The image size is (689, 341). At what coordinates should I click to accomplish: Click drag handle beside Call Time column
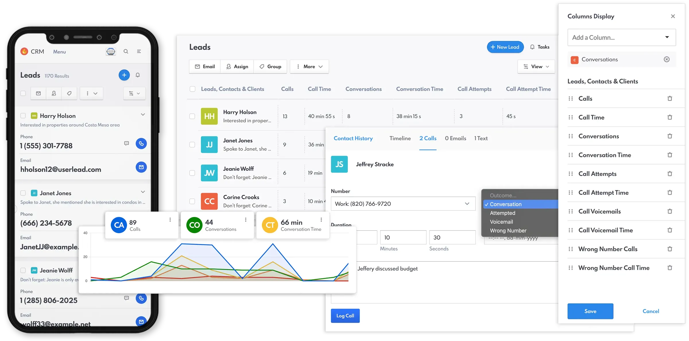pos(571,117)
